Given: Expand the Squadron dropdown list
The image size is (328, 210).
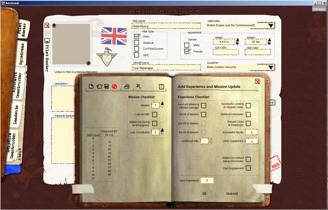Looking at the screenshot, I should 271,67.
